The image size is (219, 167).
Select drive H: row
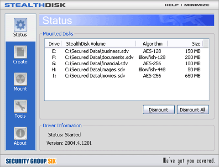coord(126,69)
